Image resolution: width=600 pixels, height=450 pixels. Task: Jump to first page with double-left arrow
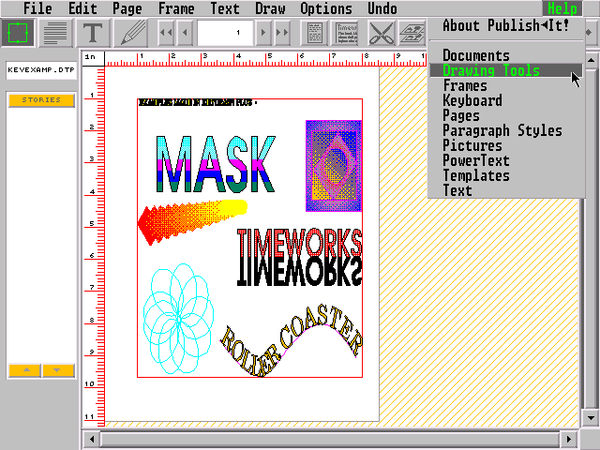166,33
